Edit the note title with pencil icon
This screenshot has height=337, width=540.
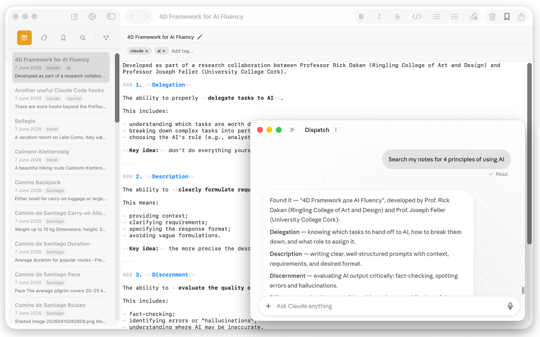pos(200,37)
